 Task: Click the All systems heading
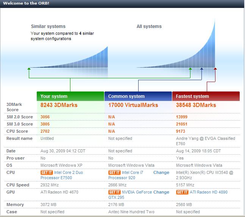click(x=149, y=26)
